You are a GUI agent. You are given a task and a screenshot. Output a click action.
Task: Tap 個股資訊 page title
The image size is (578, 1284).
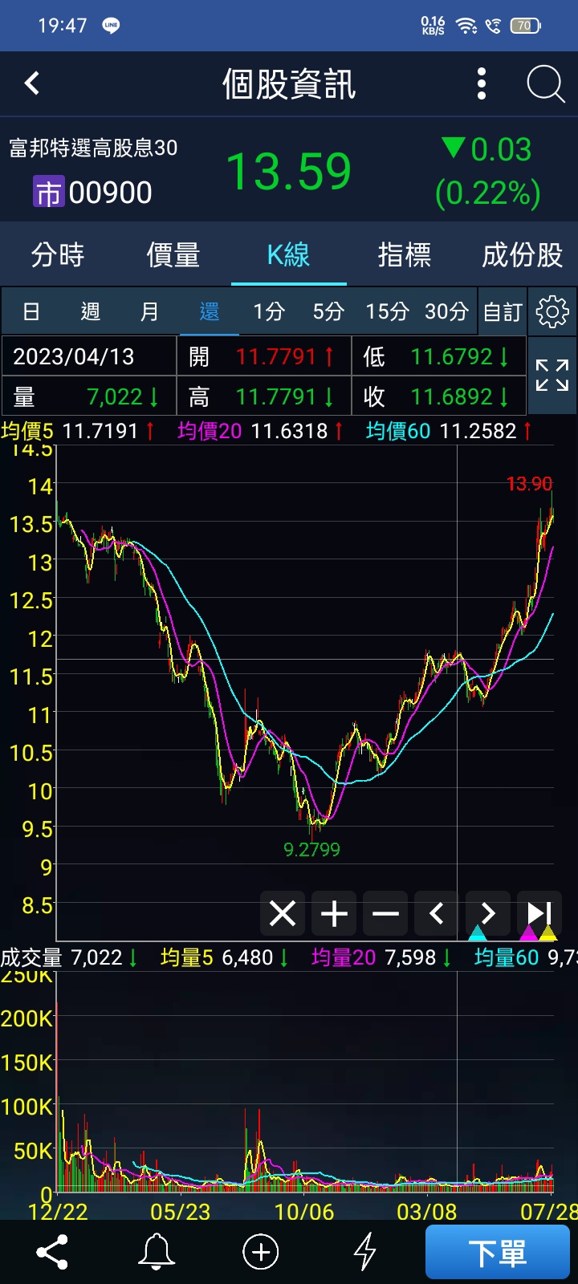click(289, 84)
